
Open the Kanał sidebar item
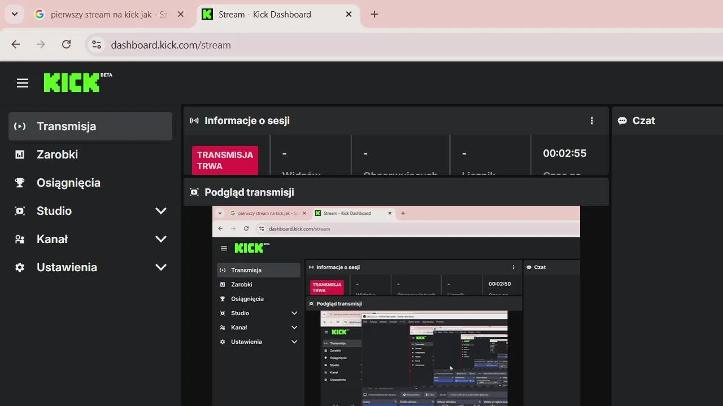point(90,239)
